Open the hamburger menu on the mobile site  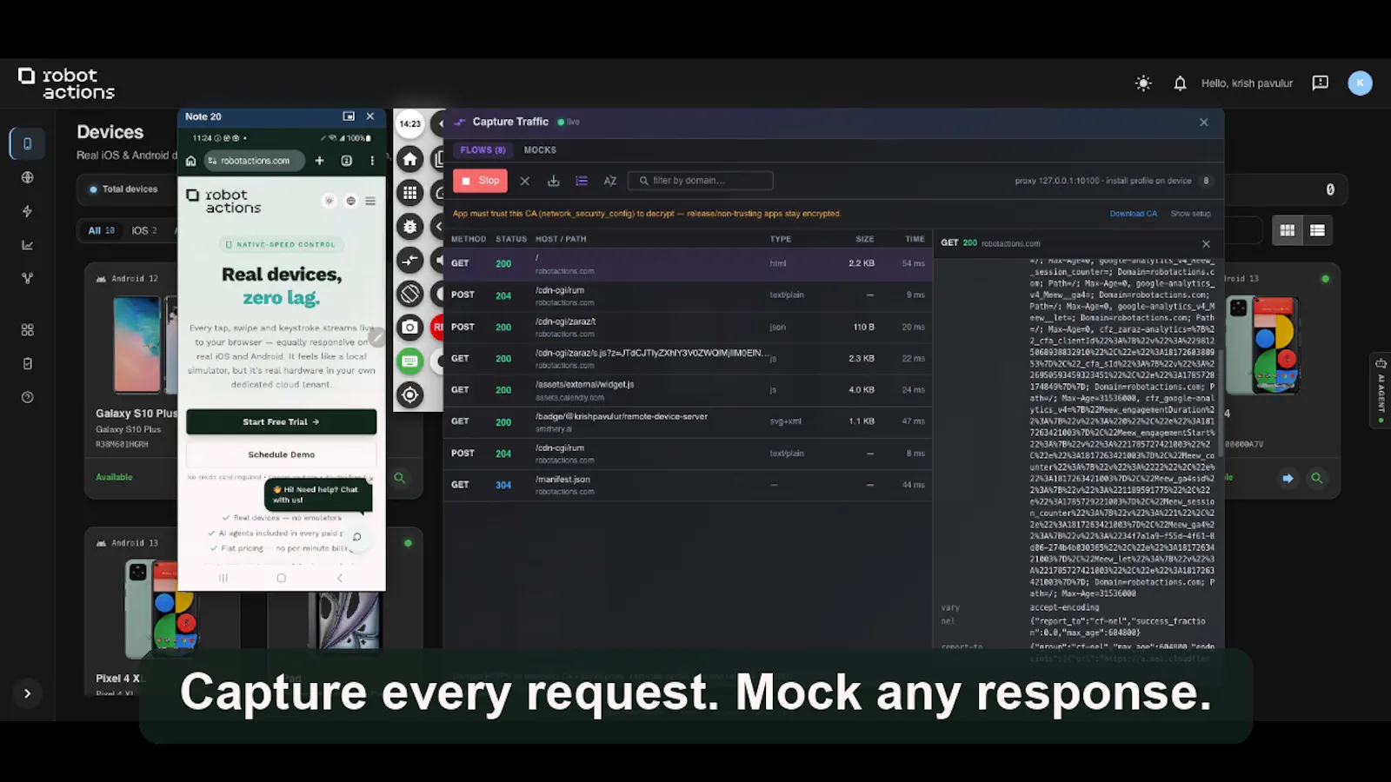click(x=370, y=201)
